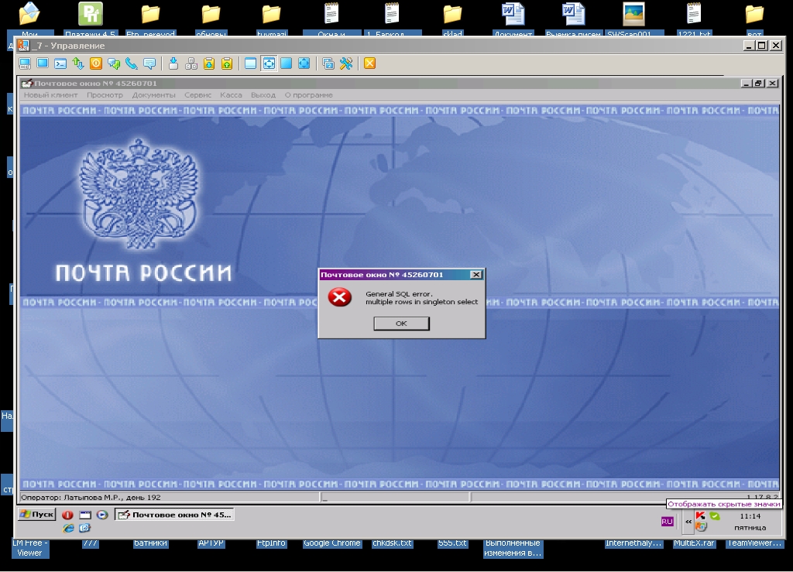Open the Новый клиент menu
This screenshot has height=572, width=793.
click(50, 95)
